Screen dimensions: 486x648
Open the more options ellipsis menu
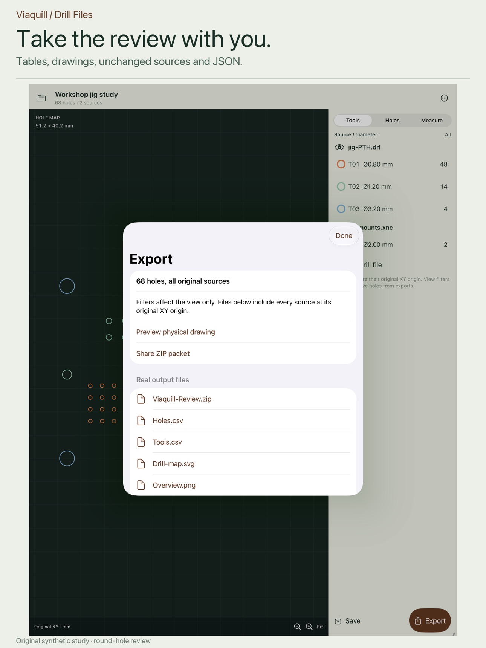coord(444,98)
